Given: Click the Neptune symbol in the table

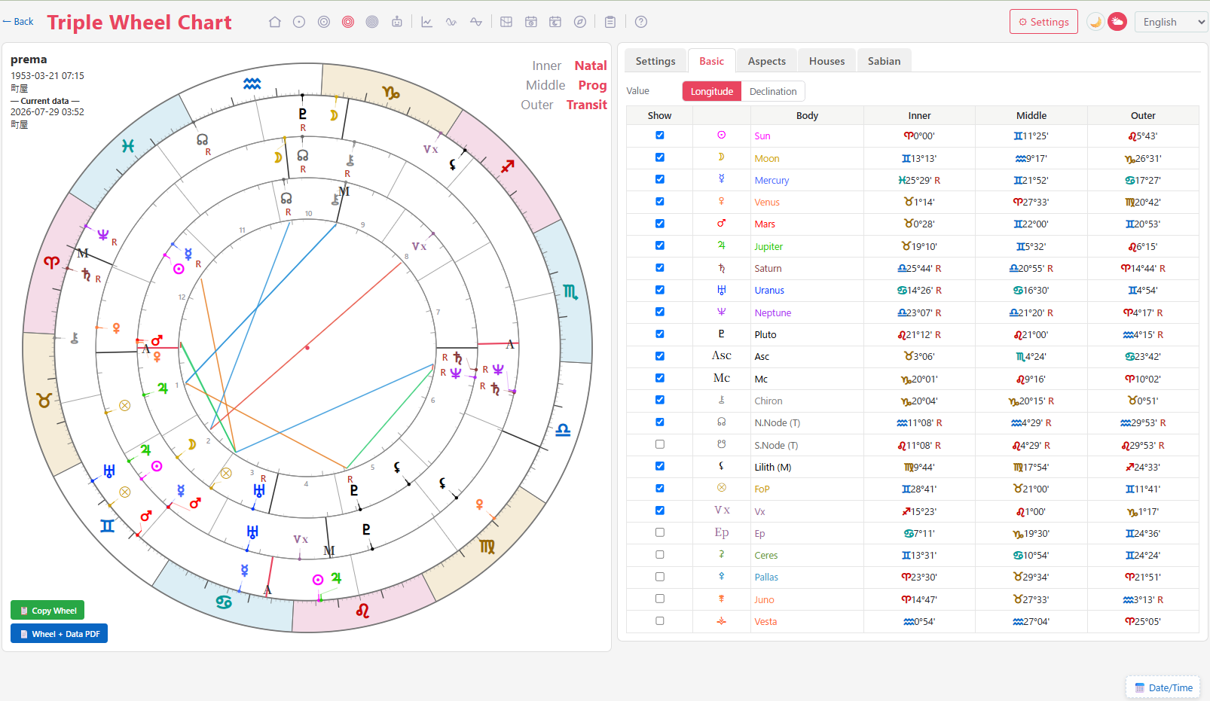Looking at the screenshot, I should tap(721, 312).
